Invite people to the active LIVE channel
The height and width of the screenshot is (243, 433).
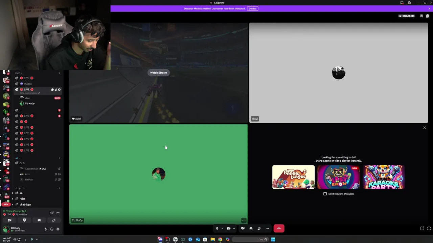(x=56, y=89)
